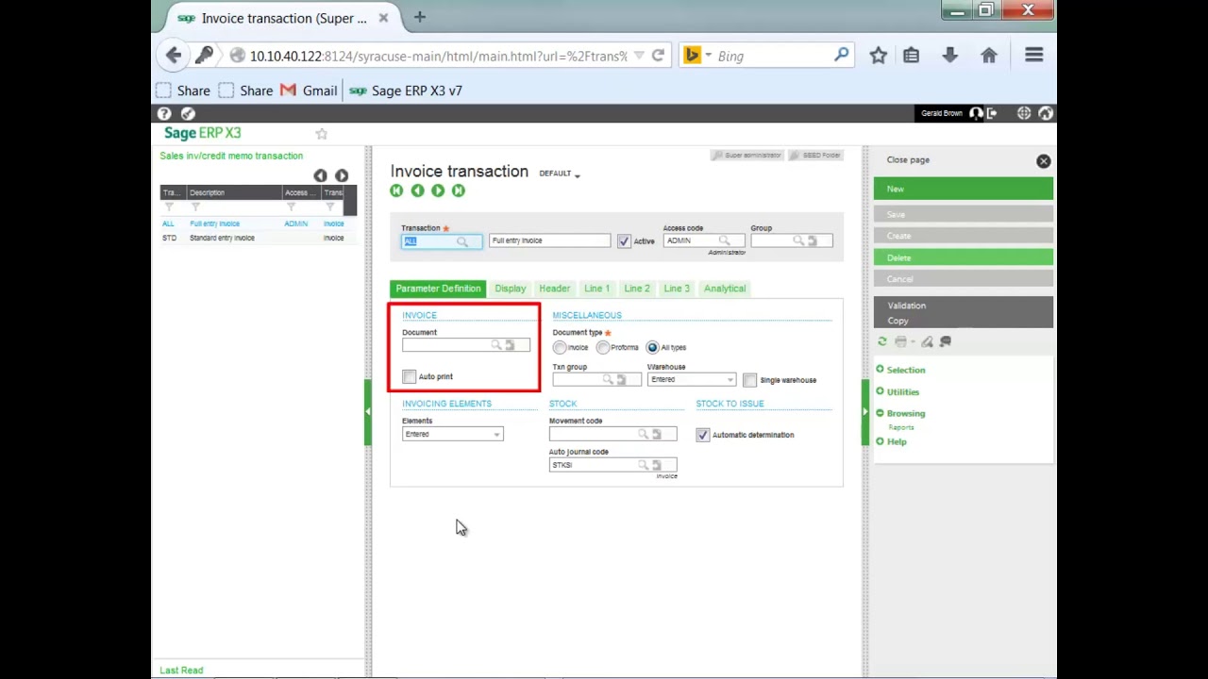Switch to the Line 1 tab

coord(596,289)
